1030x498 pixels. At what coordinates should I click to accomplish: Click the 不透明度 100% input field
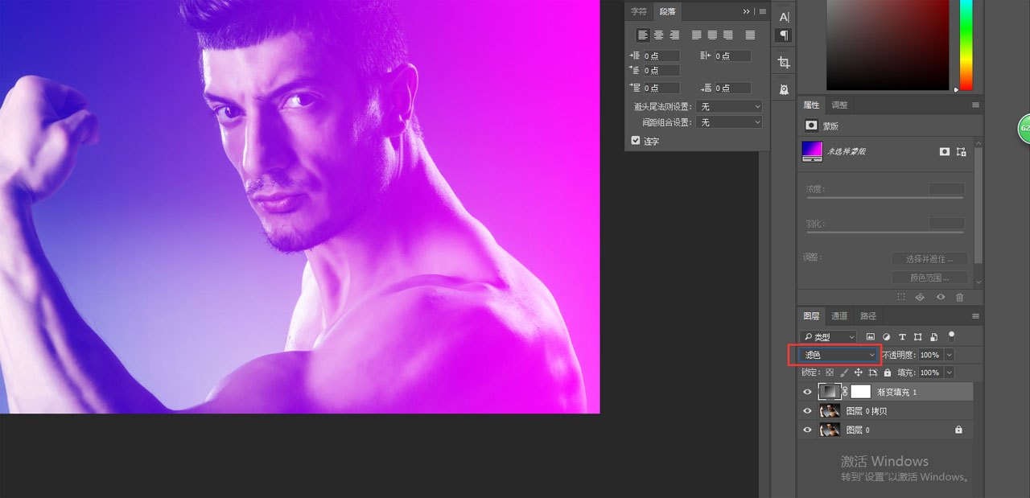click(x=930, y=355)
